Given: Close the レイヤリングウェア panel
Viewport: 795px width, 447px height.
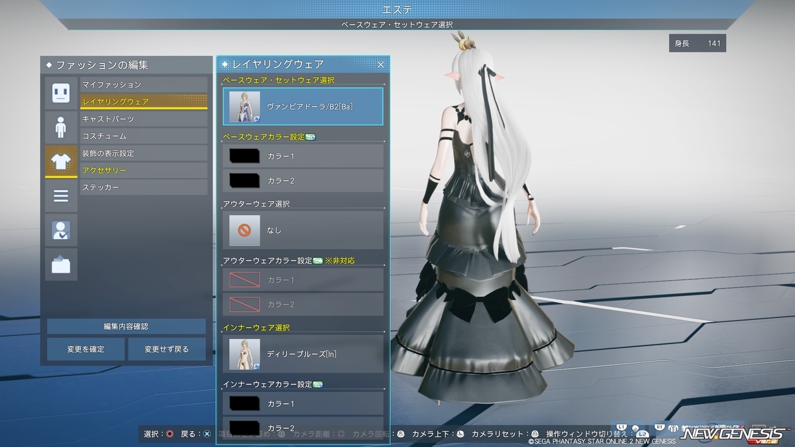Looking at the screenshot, I should tap(381, 64).
